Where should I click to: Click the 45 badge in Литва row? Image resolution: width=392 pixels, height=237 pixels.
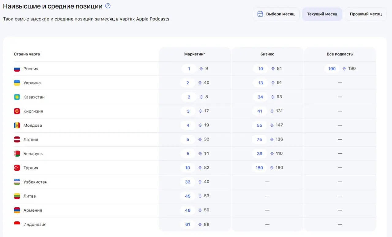(x=188, y=196)
